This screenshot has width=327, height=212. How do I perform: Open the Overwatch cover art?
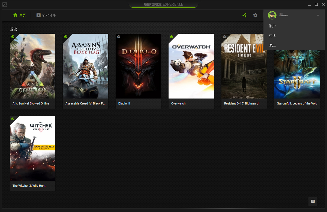click(191, 66)
